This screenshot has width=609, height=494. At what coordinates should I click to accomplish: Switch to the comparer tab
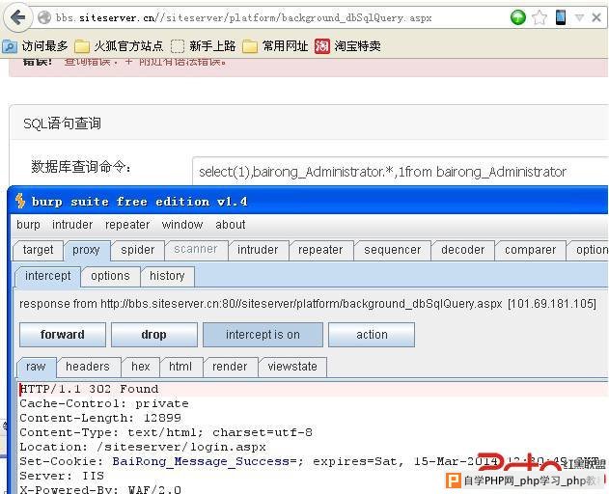click(x=530, y=250)
